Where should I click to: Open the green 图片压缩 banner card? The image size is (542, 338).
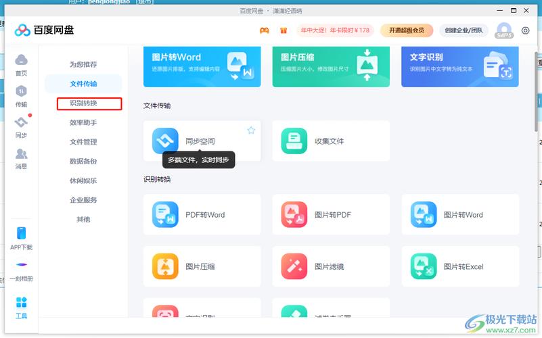coord(331,67)
